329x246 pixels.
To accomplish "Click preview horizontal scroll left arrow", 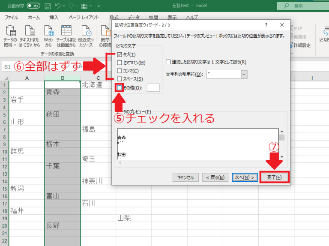I will [120, 162].
